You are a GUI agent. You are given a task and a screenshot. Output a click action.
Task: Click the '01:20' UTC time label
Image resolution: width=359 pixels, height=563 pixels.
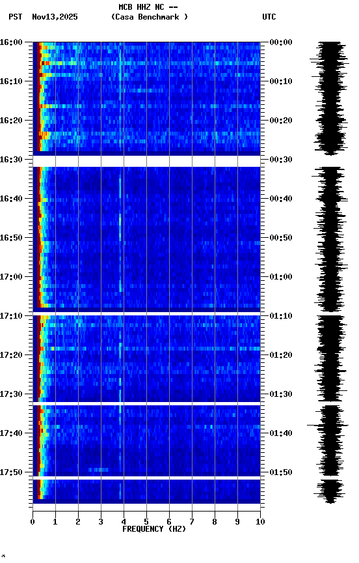281,356
